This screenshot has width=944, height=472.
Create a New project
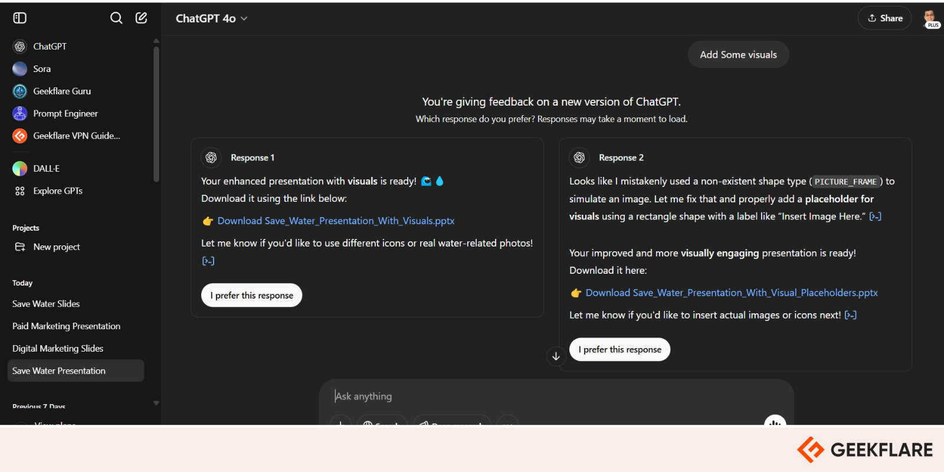pos(77,247)
